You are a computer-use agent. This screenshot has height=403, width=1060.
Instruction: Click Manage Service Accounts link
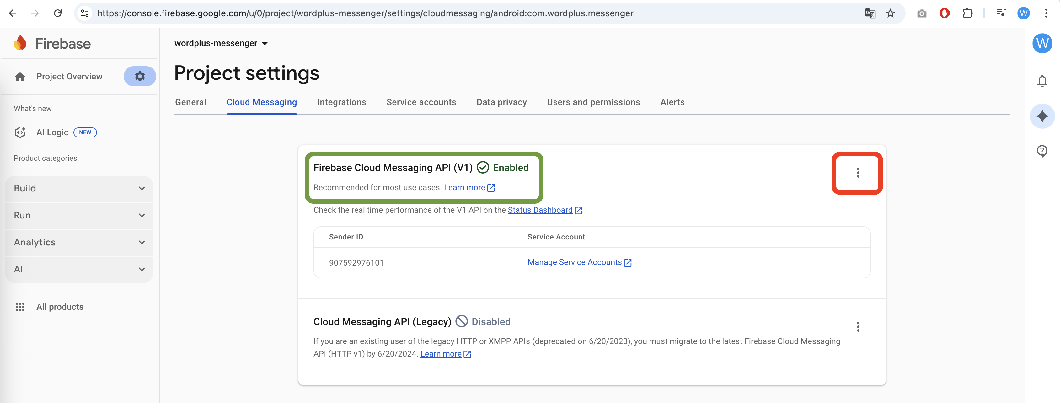coord(575,262)
